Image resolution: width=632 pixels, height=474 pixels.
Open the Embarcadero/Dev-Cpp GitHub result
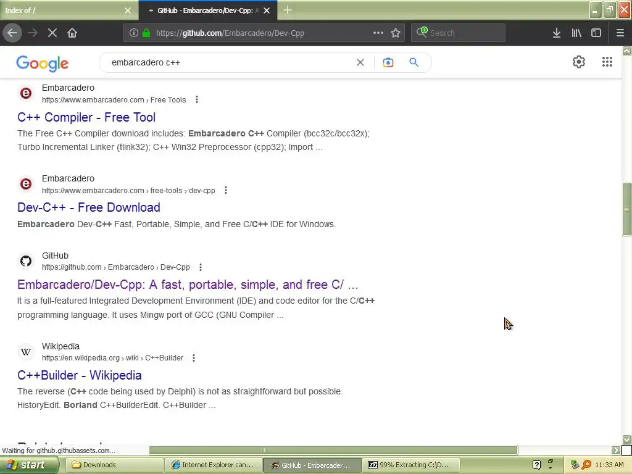[188, 285]
